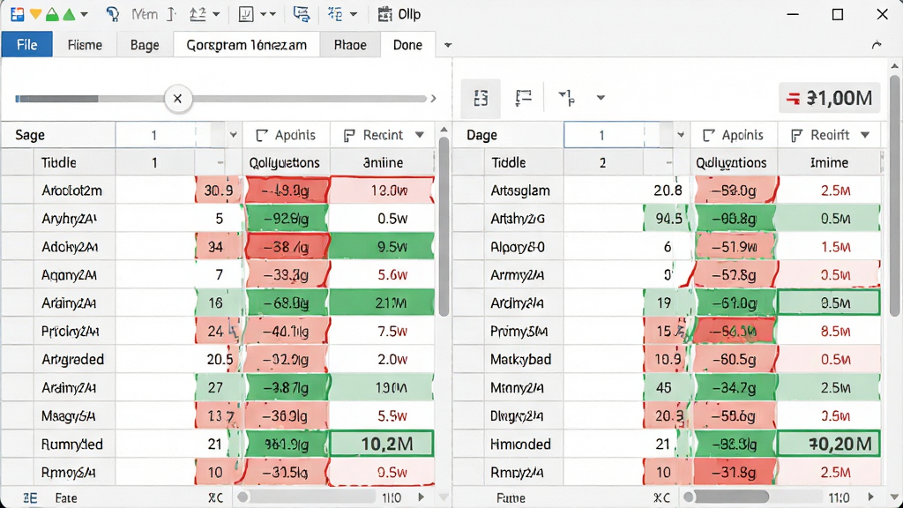The width and height of the screenshot is (903, 508).
Task: Open the dropdown beside the hierarchy icon
Action: (x=354, y=14)
